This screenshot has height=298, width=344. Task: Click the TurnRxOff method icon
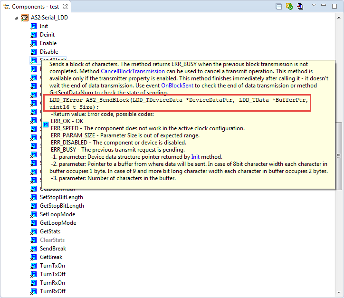coord(33,291)
